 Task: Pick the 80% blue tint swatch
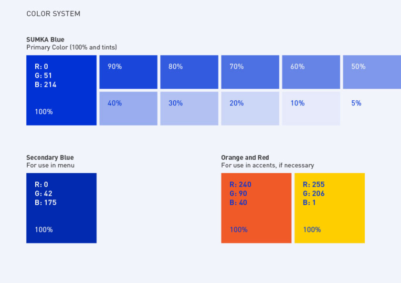(x=189, y=72)
